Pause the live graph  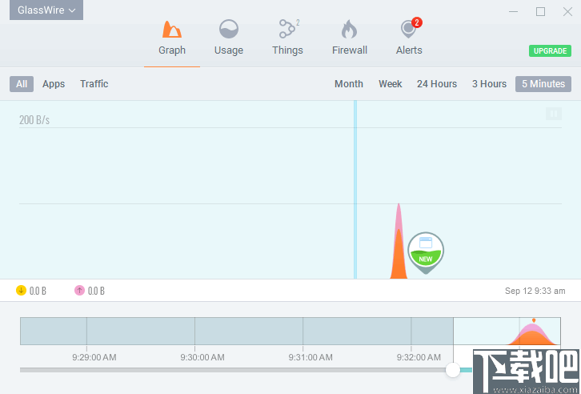(x=554, y=114)
